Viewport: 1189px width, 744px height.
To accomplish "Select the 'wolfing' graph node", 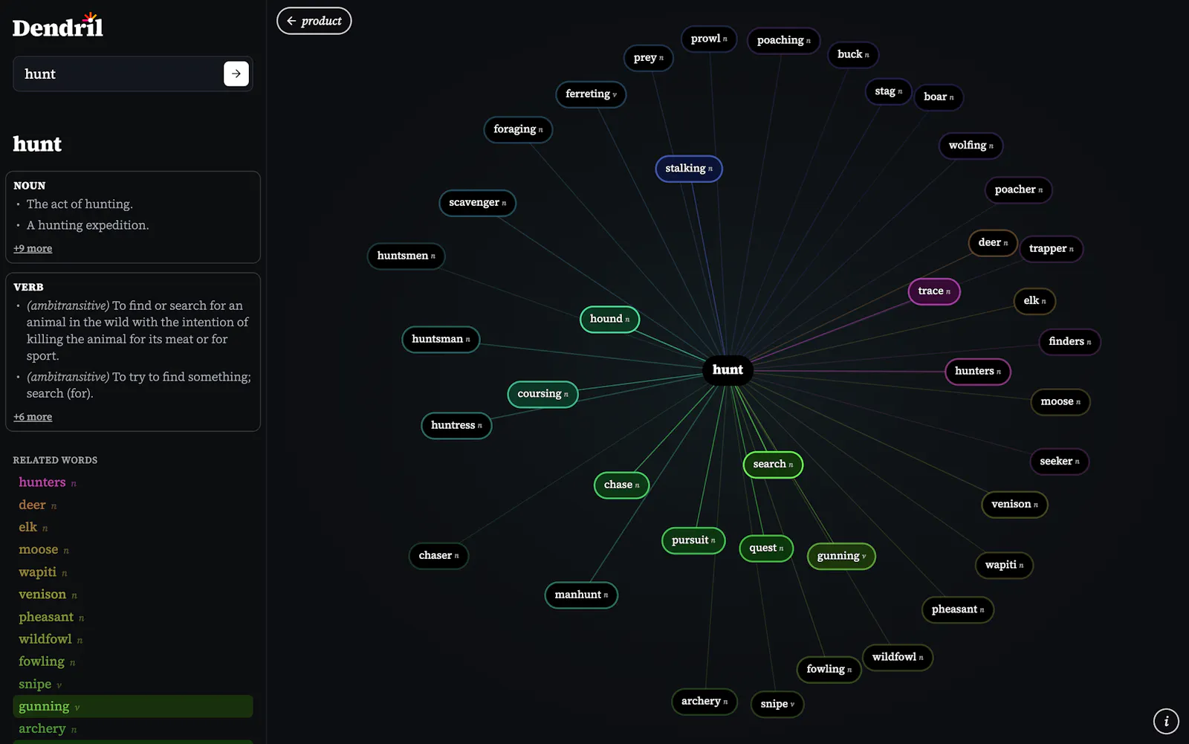I will tap(971, 145).
